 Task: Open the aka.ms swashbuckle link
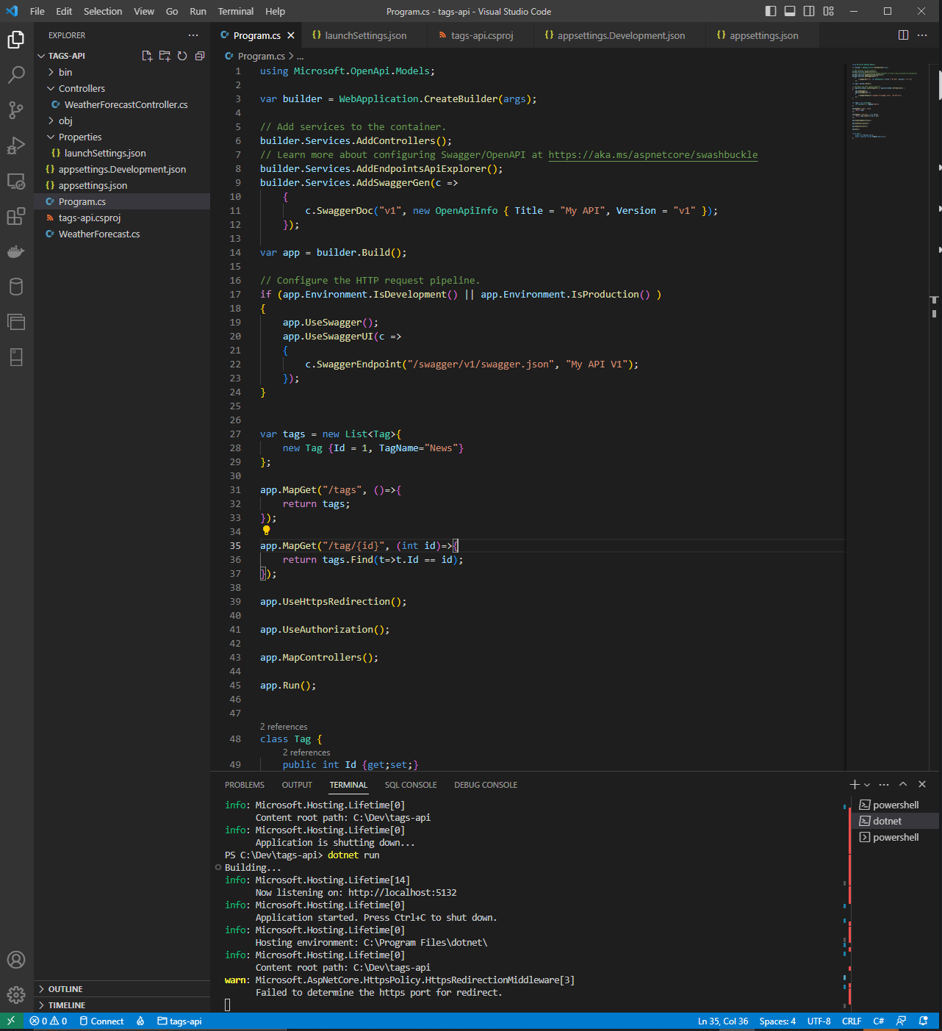click(652, 155)
